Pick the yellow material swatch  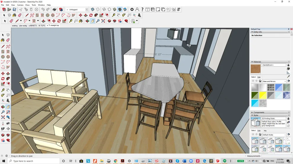point(263,95)
